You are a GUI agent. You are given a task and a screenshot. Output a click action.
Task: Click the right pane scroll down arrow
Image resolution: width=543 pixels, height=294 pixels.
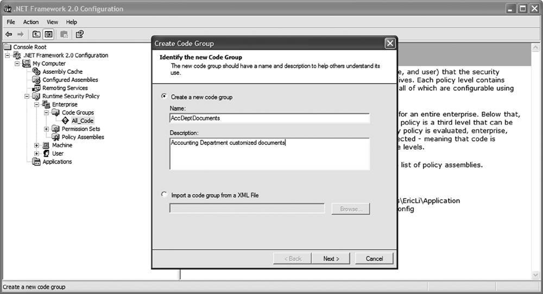coord(536,276)
